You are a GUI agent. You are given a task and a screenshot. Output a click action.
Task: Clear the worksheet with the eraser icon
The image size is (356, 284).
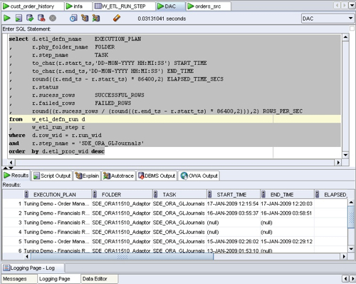[x=117, y=18]
